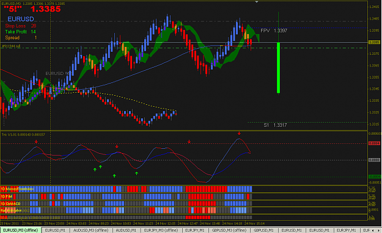Select the AUDUSD,M1 chart tab
Image resolution: width=382 pixels, height=233 pixels.
126,230
